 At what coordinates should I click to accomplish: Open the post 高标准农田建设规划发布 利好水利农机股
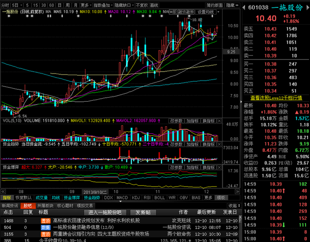coord(96,220)
